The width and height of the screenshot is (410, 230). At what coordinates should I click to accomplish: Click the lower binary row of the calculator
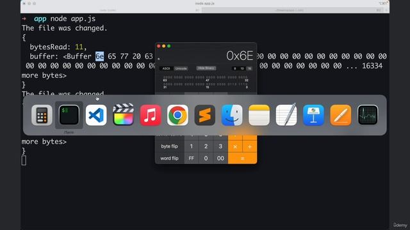205,84
